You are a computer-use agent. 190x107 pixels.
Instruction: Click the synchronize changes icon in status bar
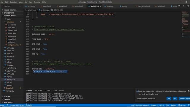pos(7,105)
